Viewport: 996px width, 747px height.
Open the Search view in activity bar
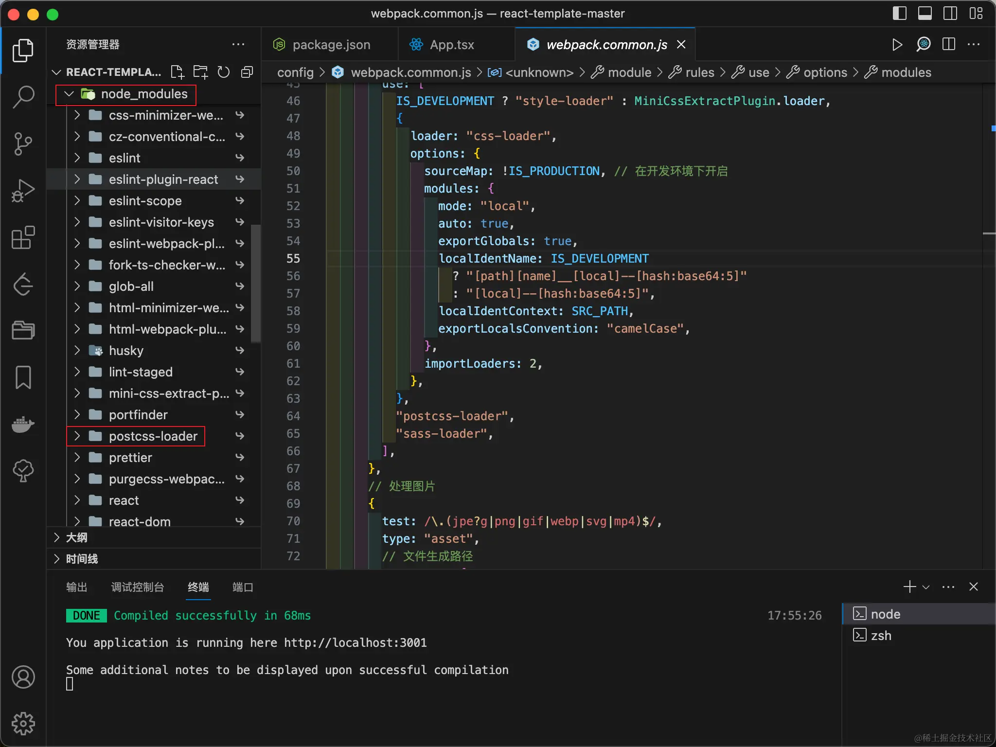23,97
